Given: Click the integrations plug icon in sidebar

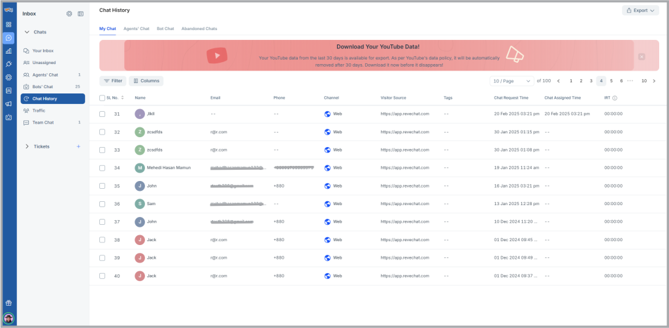Looking at the screenshot, I should (x=8, y=64).
